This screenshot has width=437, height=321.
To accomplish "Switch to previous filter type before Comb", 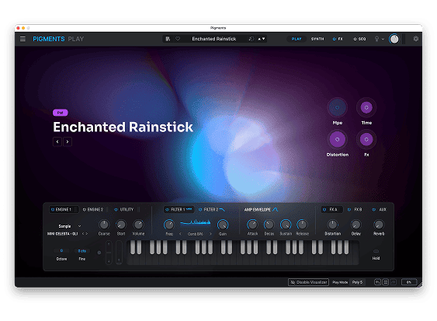I will point(180,234).
